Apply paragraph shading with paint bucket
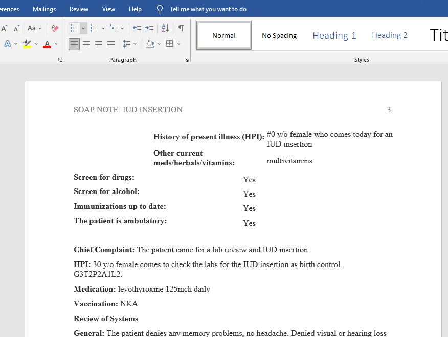 point(150,44)
